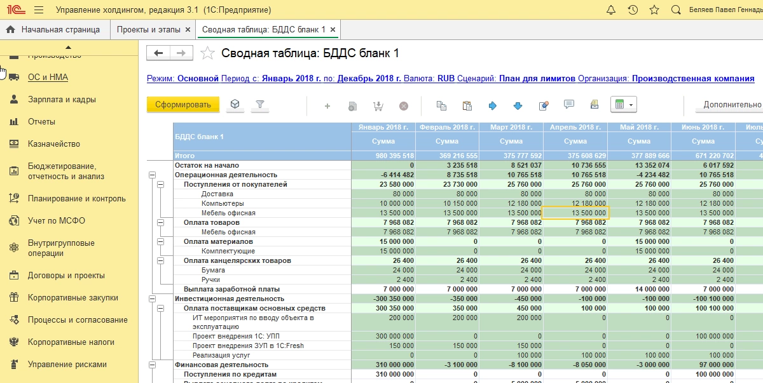Open the history clock icon in header

633,10
